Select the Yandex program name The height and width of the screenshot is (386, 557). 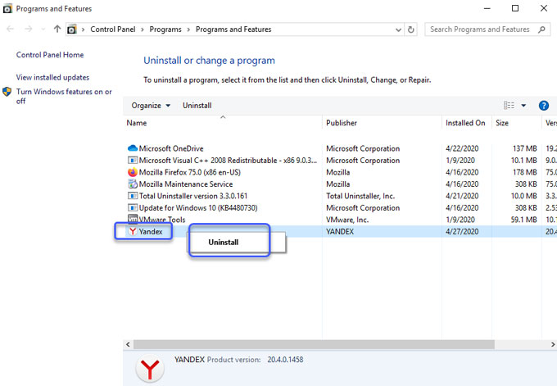151,231
